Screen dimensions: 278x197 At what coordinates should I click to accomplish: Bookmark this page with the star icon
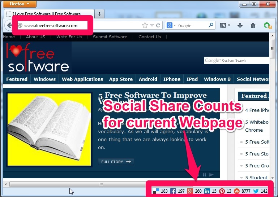145,25
